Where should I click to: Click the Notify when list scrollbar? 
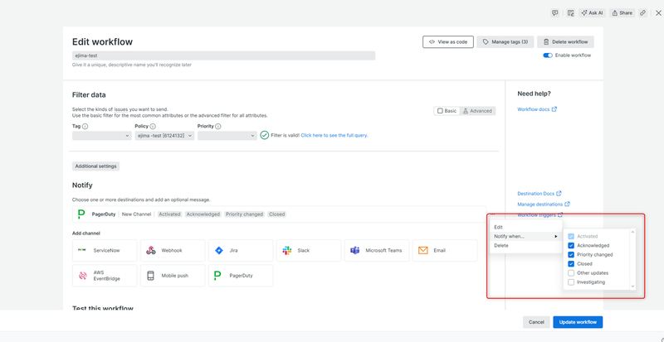point(633,259)
